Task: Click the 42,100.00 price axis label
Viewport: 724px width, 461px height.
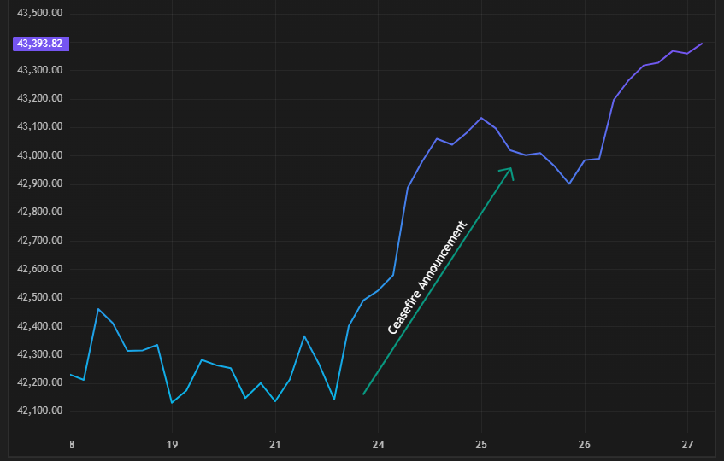Action: pyautogui.click(x=39, y=411)
